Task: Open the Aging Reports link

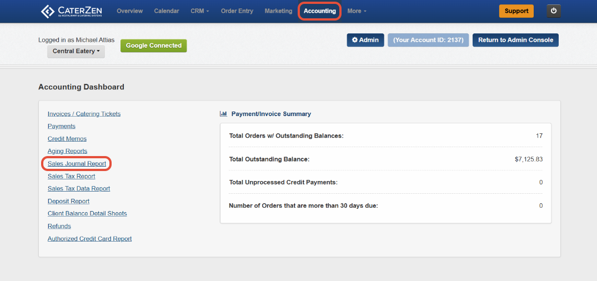Action: coord(67,151)
